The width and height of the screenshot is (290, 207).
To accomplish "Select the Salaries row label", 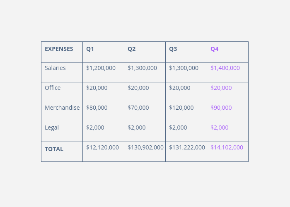I will (55, 68).
